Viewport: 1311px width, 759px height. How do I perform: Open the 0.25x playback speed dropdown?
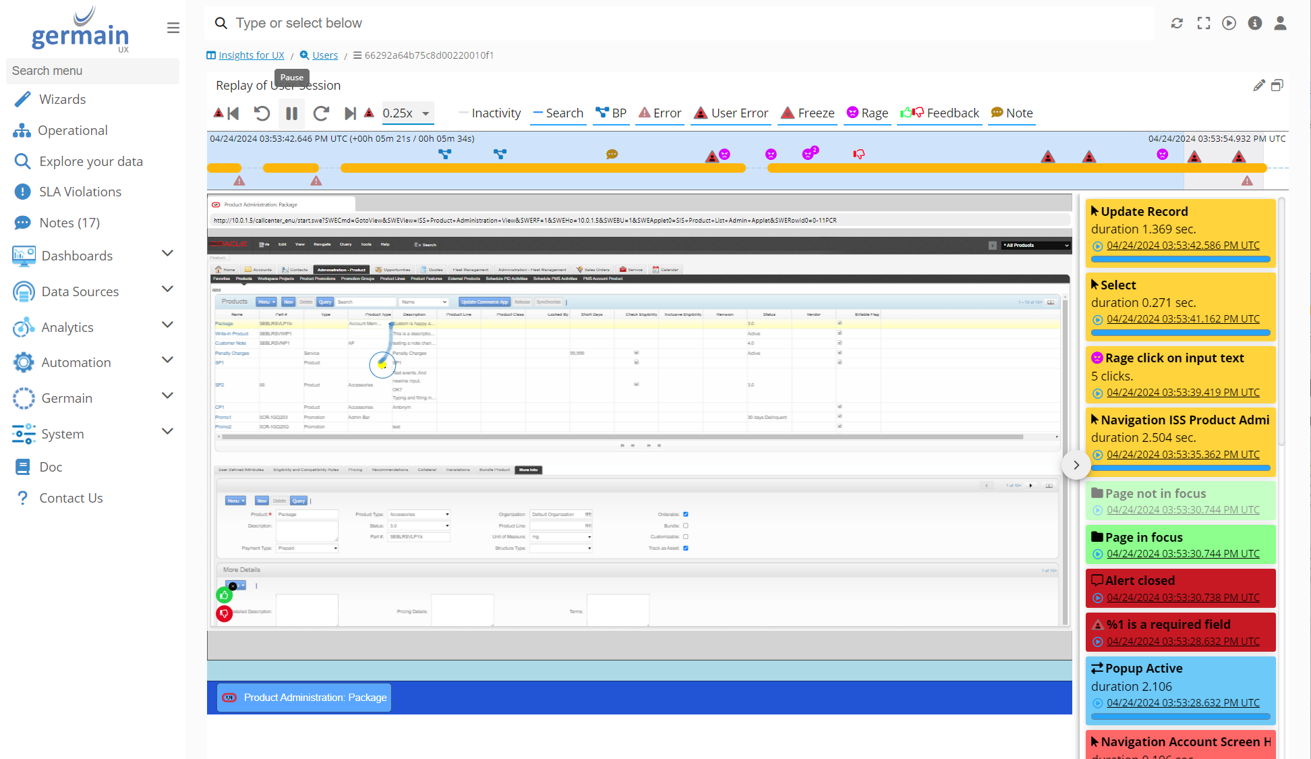pos(407,113)
